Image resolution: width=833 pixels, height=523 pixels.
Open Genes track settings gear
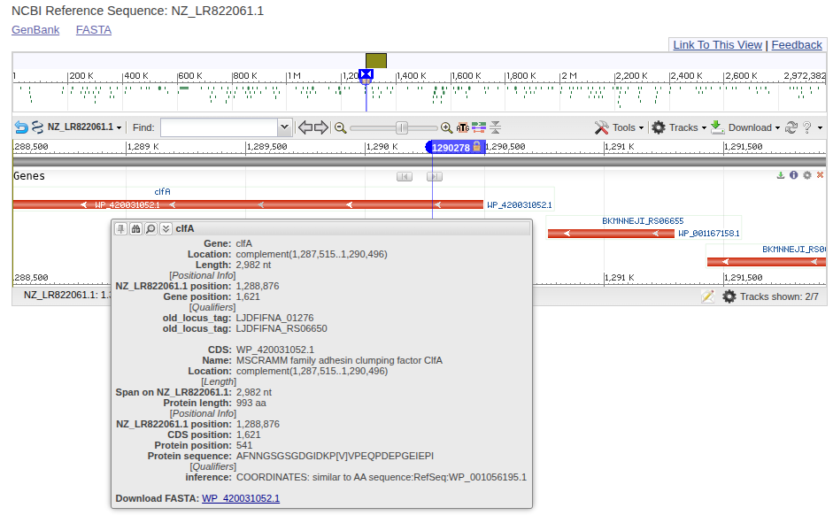(x=807, y=175)
